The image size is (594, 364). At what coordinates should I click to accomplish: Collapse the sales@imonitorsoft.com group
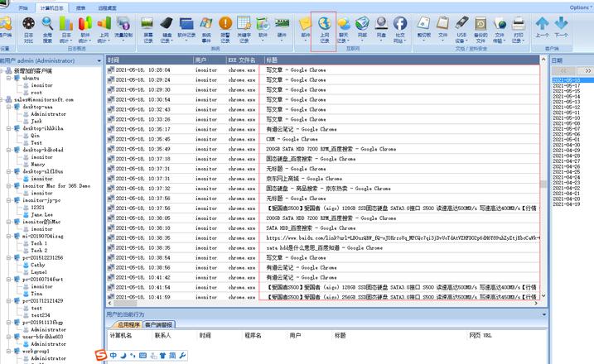pyautogui.click(x=2, y=99)
